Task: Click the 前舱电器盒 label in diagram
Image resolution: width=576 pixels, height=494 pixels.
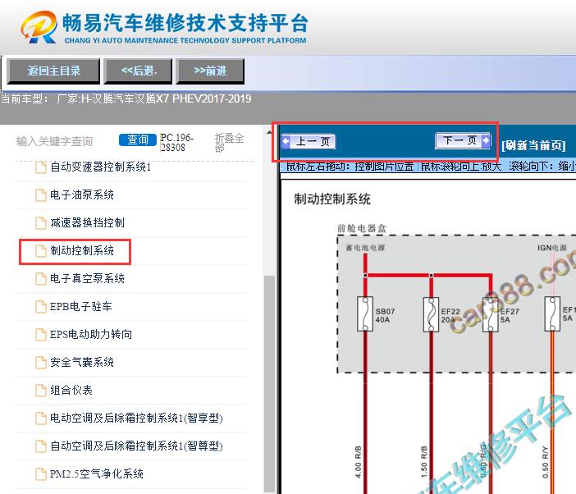Action: (362, 228)
